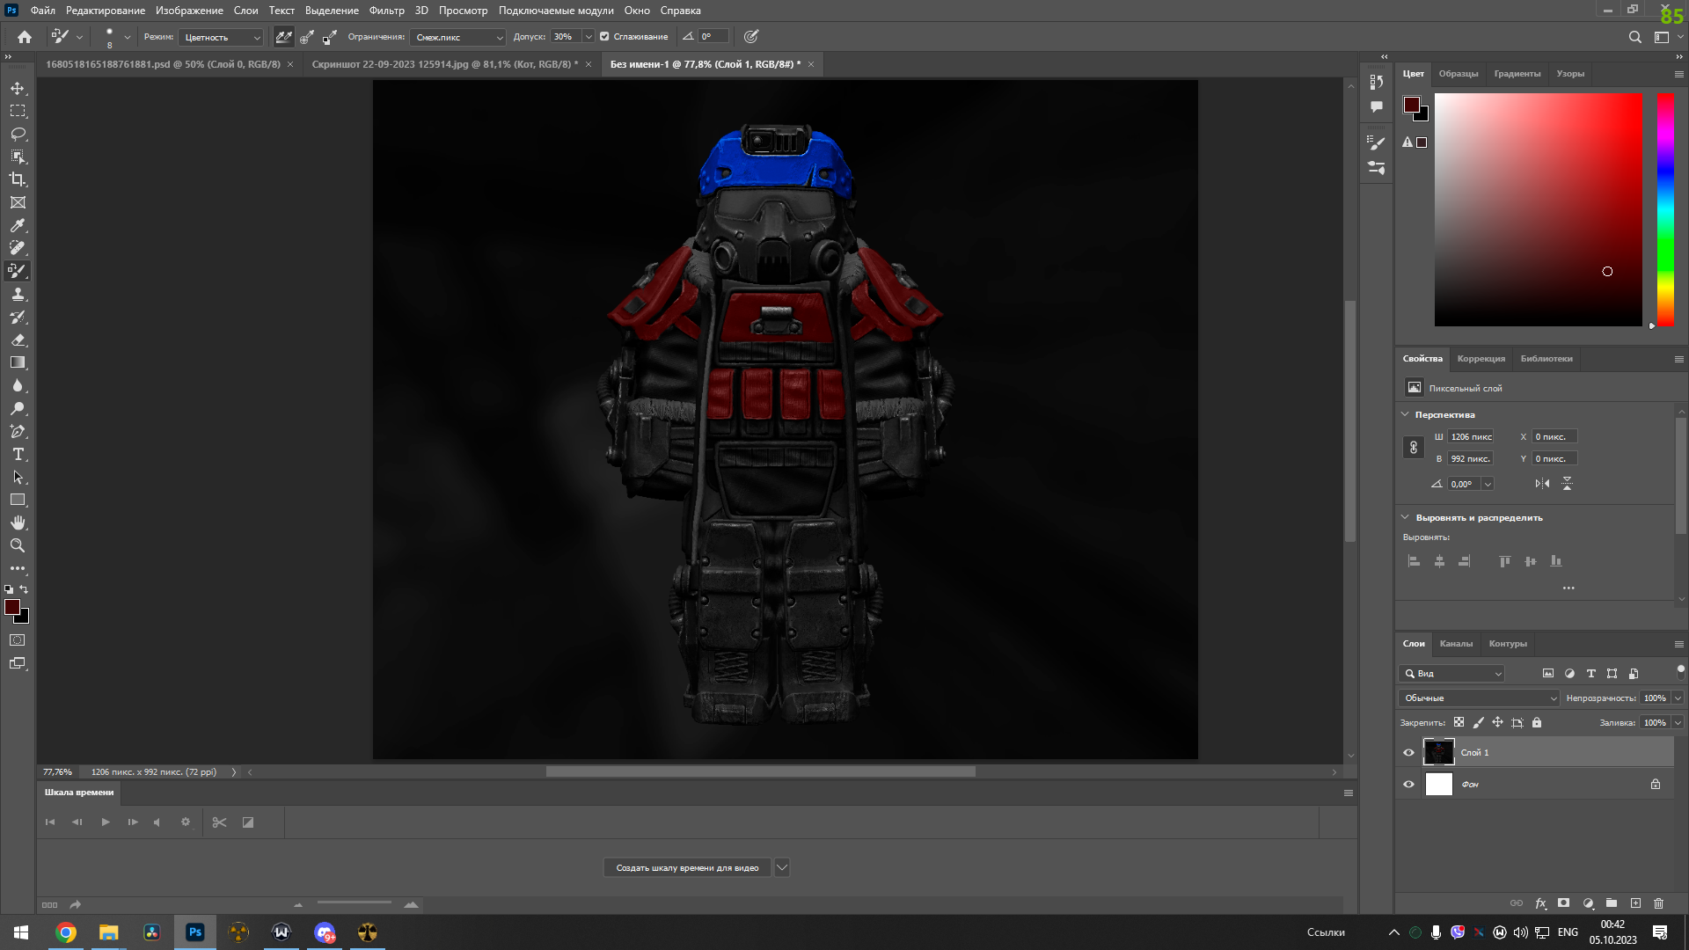Select the Rectangular Marquee tool
The width and height of the screenshot is (1689, 950).
(x=18, y=111)
